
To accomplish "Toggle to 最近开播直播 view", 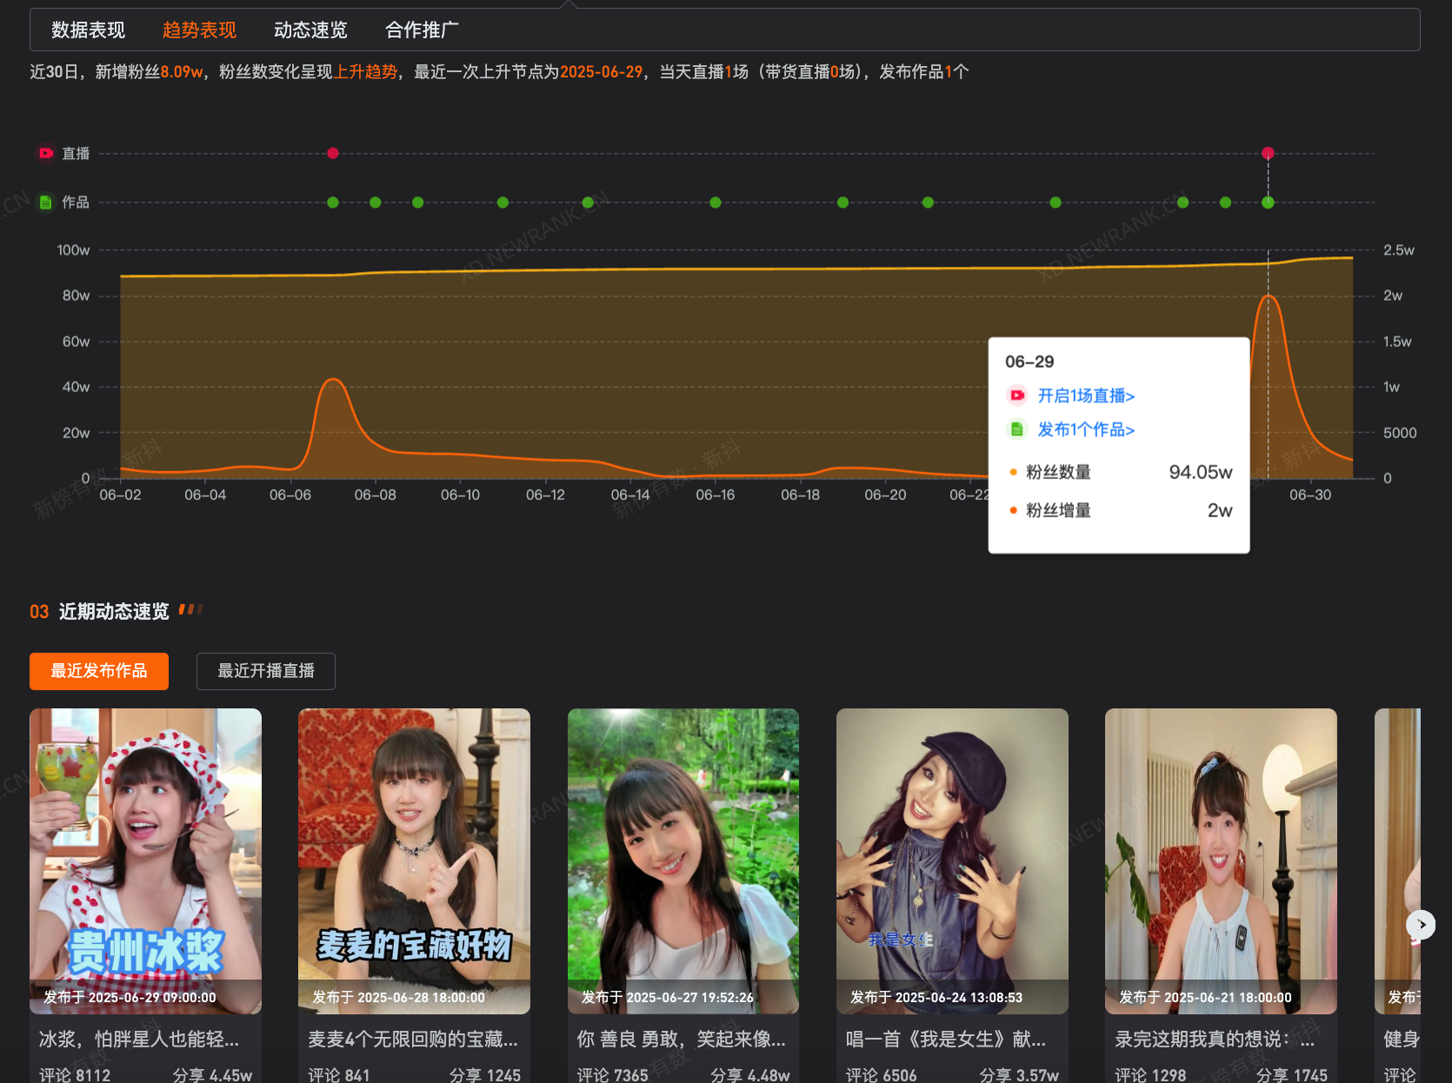I will tap(266, 671).
